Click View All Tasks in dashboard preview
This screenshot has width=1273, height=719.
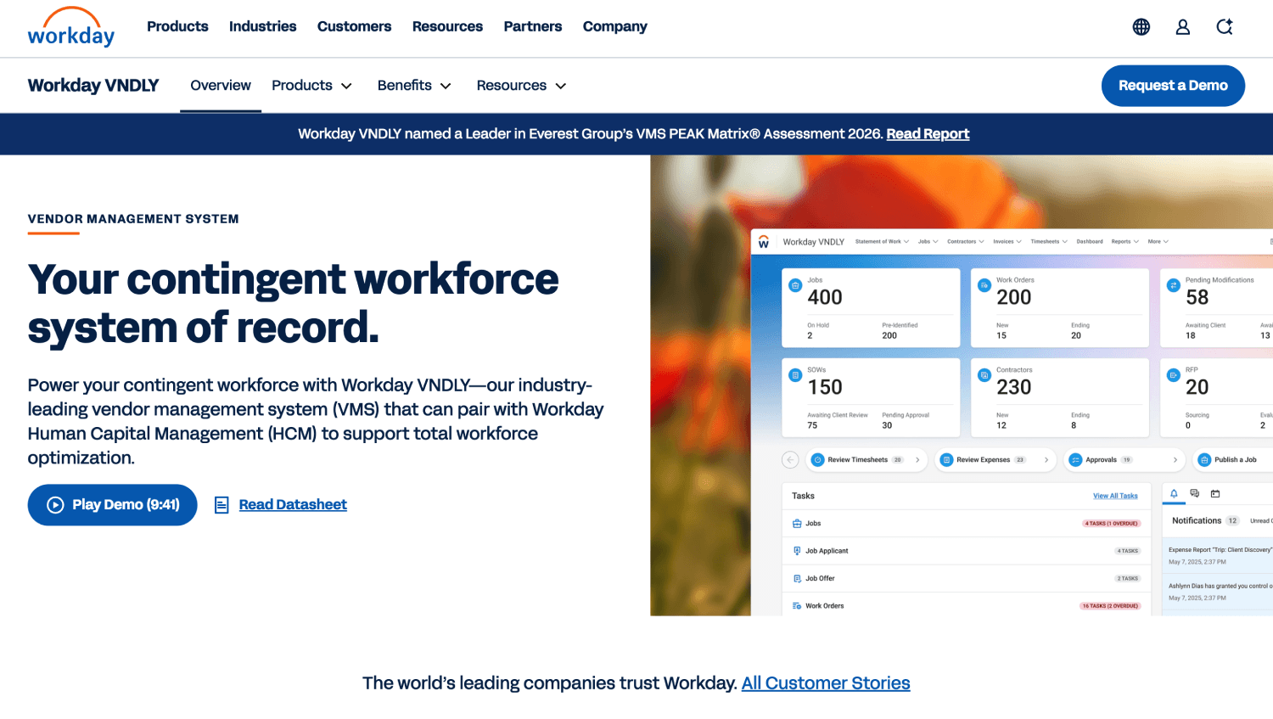click(x=1115, y=496)
